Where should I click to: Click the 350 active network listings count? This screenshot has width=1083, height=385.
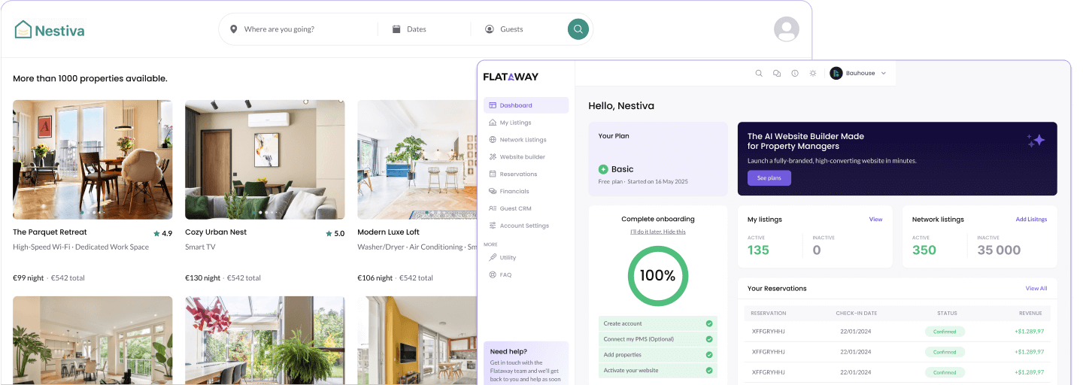click(924, 250)
